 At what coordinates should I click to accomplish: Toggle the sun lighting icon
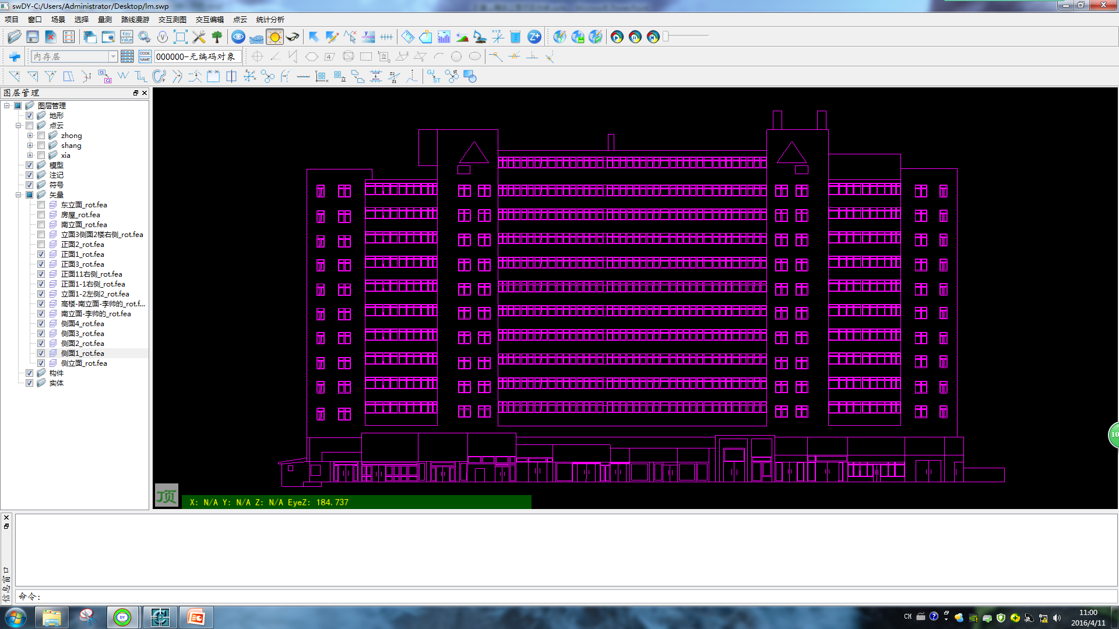(275, 37)
